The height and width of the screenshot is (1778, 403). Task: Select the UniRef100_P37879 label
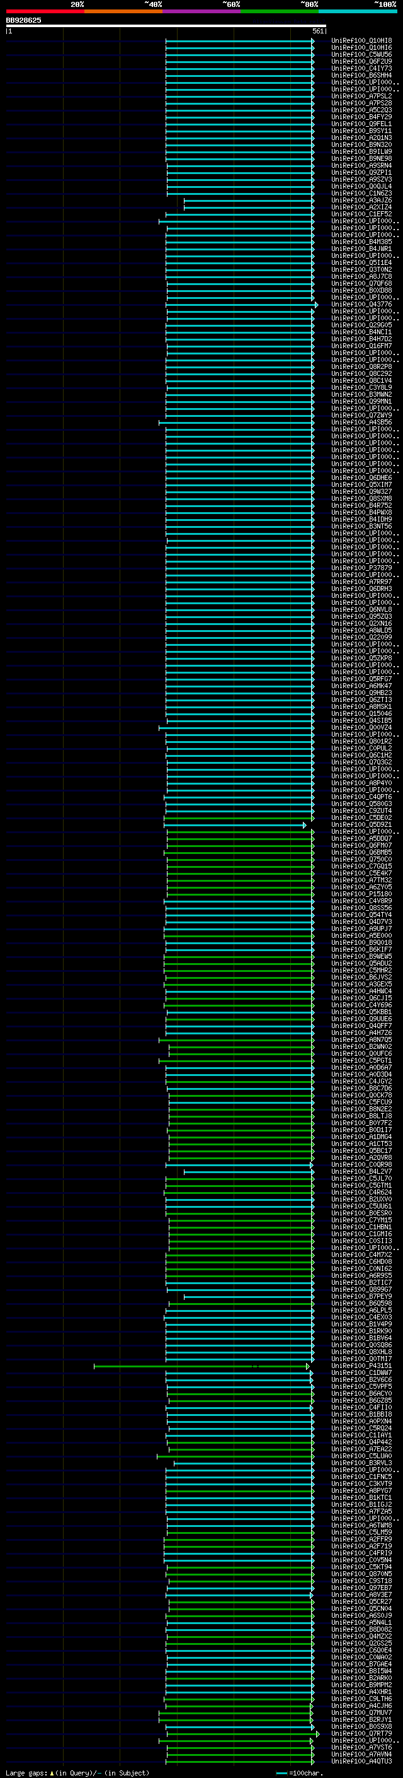(361, 568)
